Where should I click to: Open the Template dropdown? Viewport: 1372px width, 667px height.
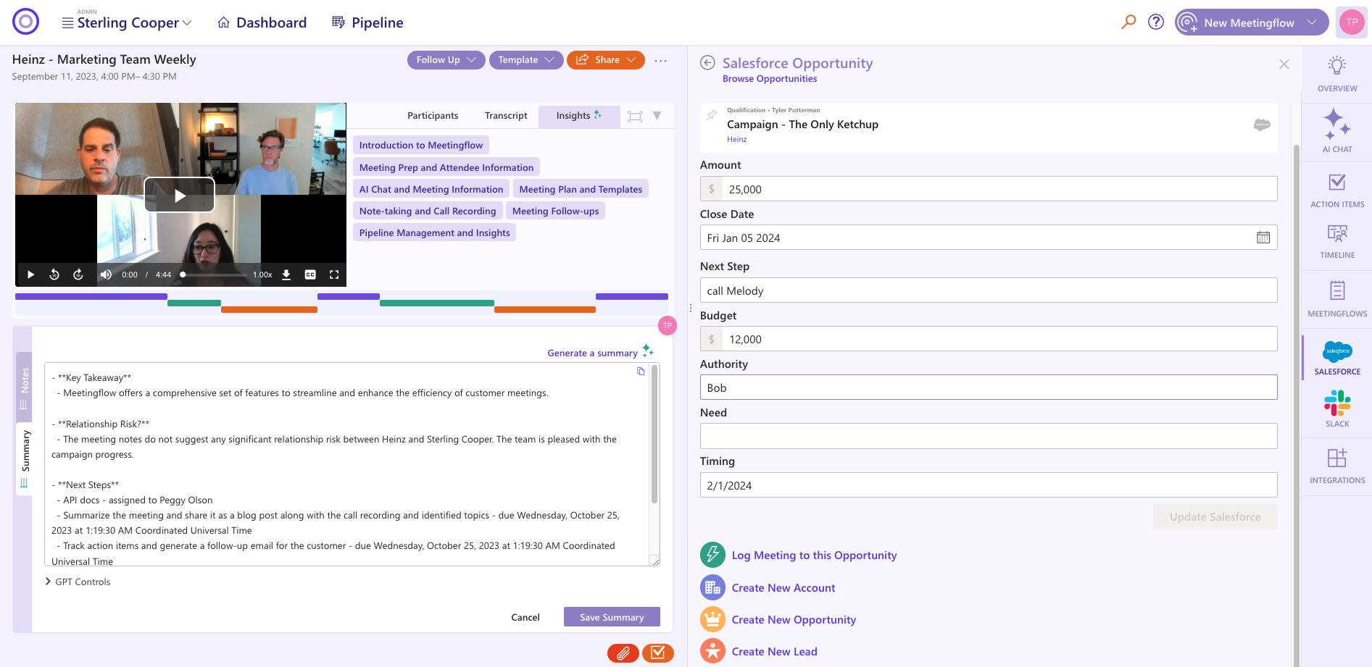525,60
